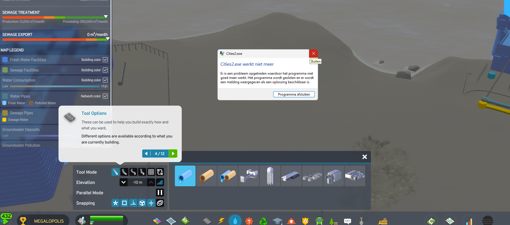
Task: Click Programma afsluiten button
Action: (x=294, y=94)
